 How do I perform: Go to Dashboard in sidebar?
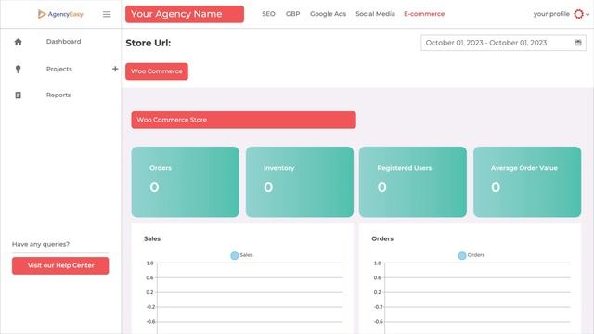coord(64,41)
